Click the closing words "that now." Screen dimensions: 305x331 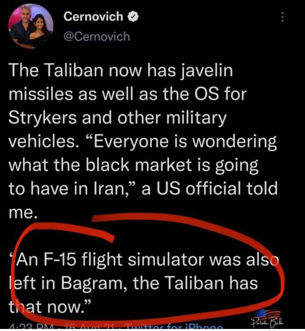[x=48, y=307]
